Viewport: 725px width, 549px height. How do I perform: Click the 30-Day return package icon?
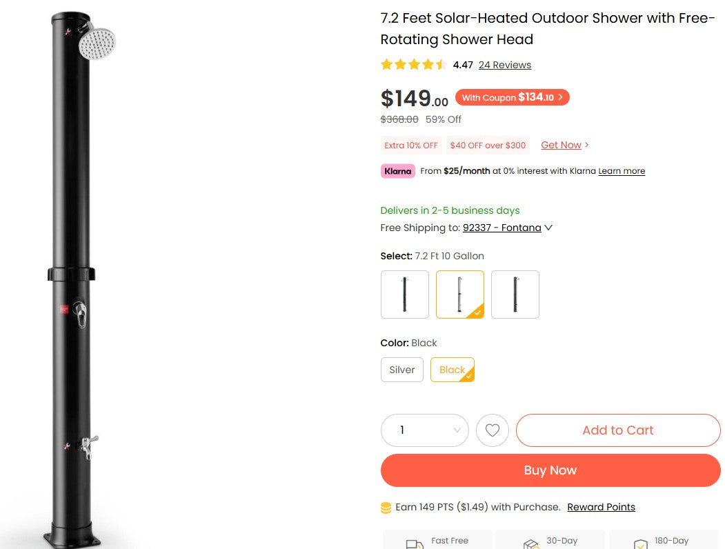click(530, 543)
